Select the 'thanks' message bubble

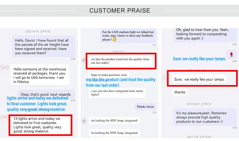[180, 92]
